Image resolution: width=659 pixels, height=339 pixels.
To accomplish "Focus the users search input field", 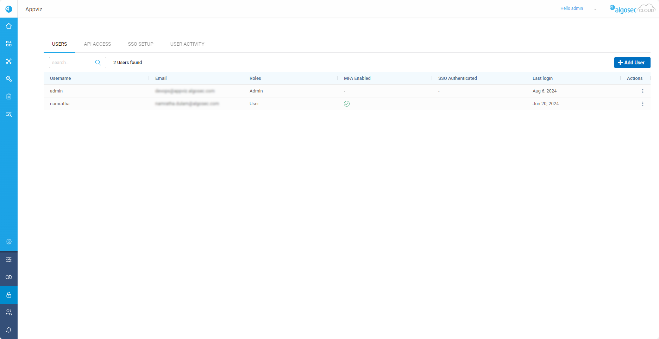I will (72, 63).
